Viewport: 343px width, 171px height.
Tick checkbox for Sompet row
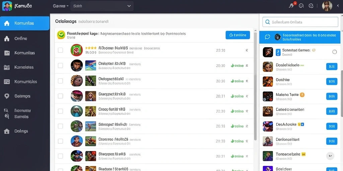click(60, 126)
